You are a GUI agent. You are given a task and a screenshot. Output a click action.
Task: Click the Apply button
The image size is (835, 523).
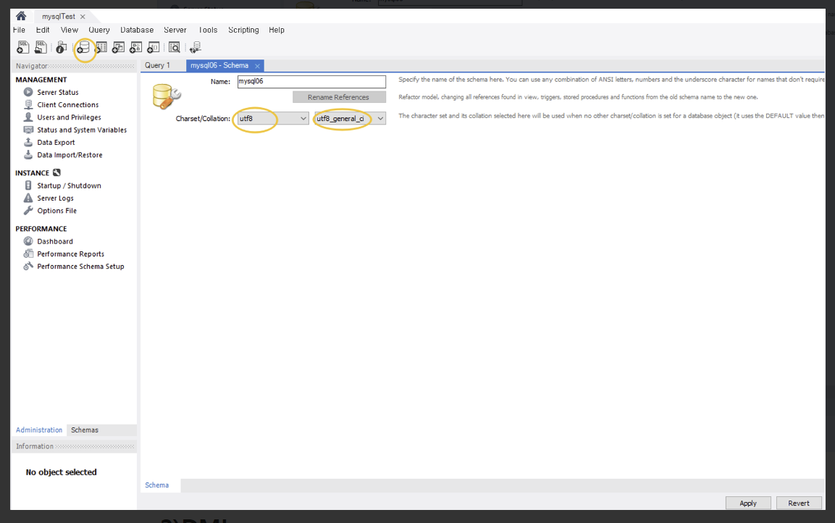(747, 503)
